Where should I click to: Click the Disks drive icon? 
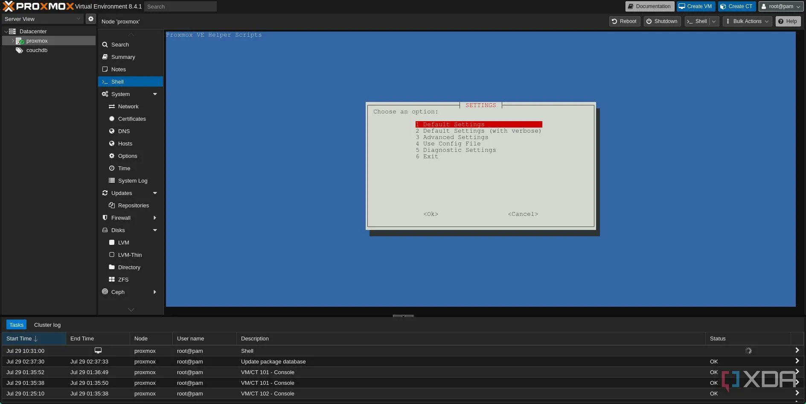click(105, 230)
